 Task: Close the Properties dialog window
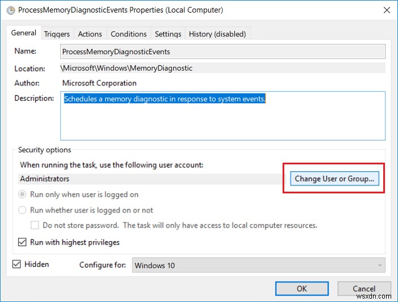[x=387, y=10]
